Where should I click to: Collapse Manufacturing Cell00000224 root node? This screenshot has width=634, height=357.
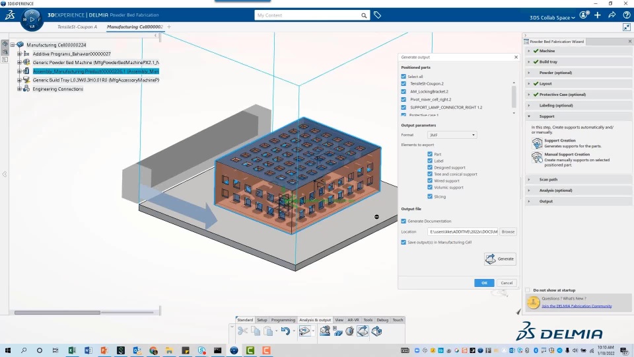13,45
